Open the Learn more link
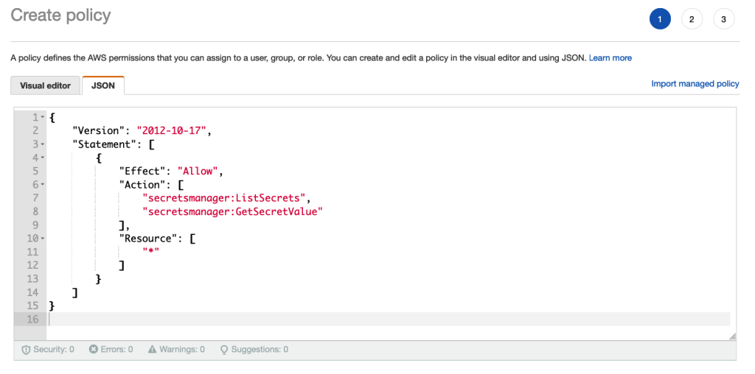Viewport: 755px width, 374px height. point(610,57)
